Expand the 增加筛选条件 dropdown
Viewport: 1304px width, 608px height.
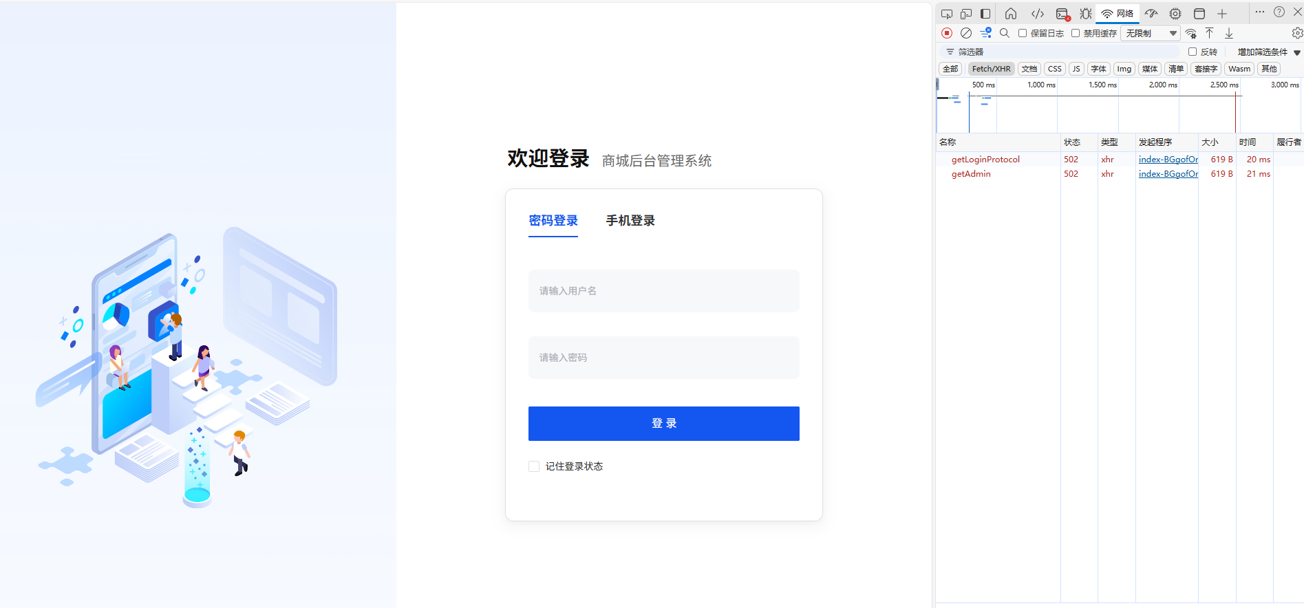[1268, 52]
